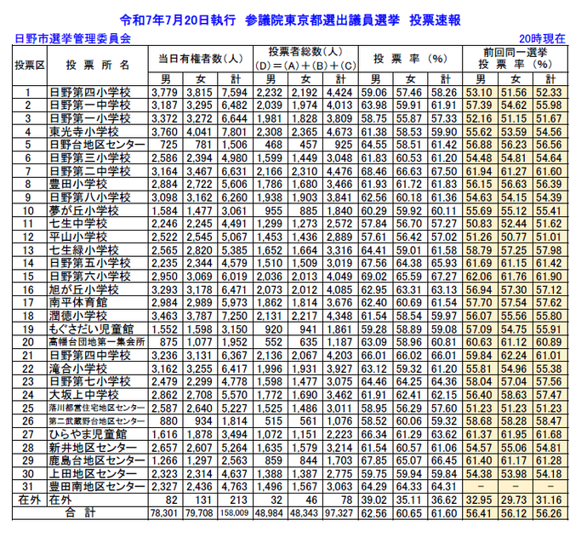Click the 日野市選挙管理委員会 label
Image resolution: width=587 pixels, height=537 pixels.
coord(72,38)
